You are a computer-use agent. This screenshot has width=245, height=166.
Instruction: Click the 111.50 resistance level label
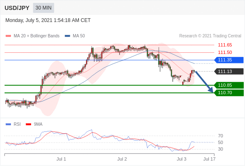tap(225, 52)
